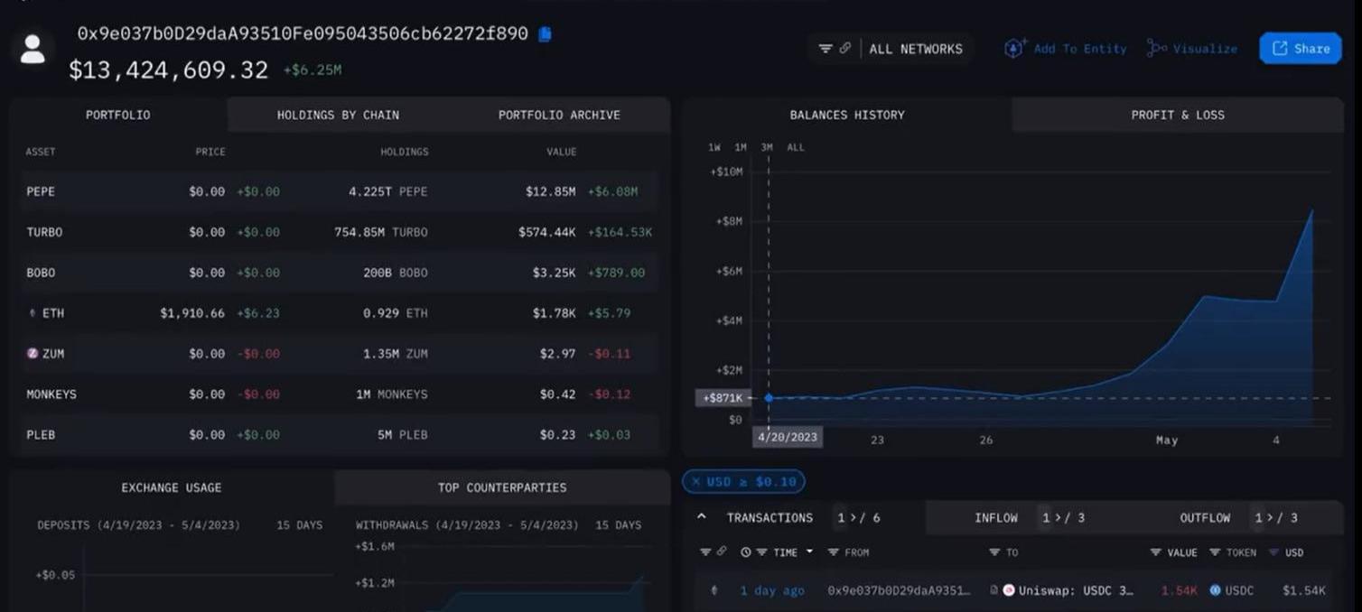Copy the wallet address with the copy icon
This screenshot has width=1362, height=612.
(545, 34)
